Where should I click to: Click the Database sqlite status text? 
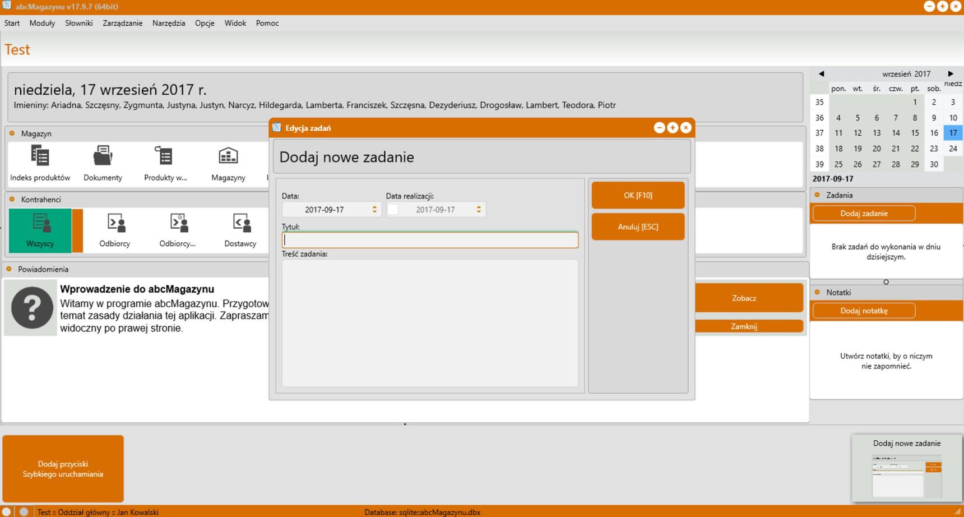coord(422,512)
